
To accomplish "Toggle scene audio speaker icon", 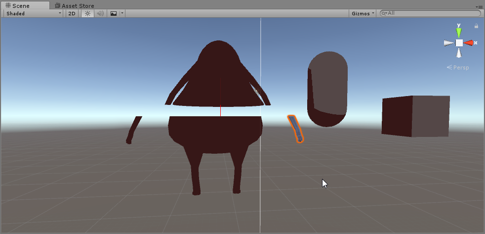I will click(100, 13).
